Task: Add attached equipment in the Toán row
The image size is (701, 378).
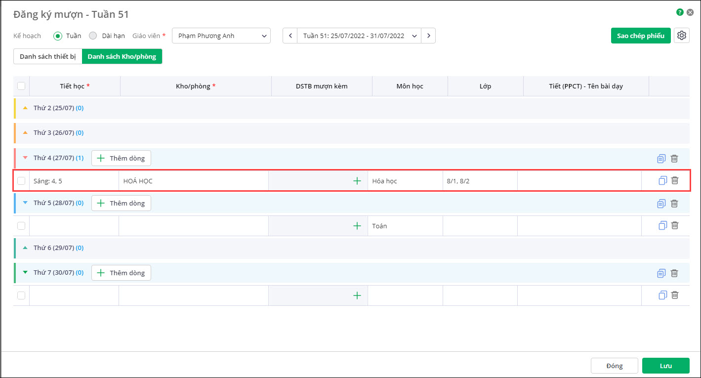Action: pyautogui.click(x=357, y=226)
